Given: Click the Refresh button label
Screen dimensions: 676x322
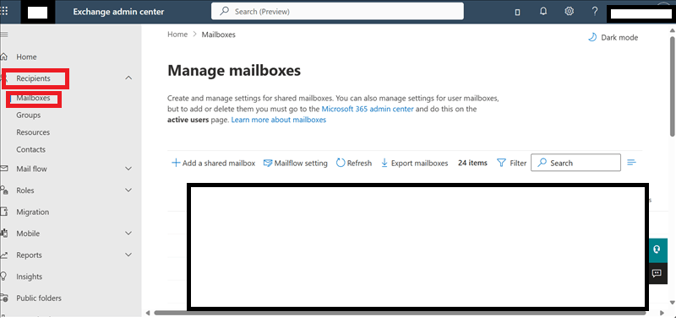Looking at the screenshot, I should click(359, 163).
